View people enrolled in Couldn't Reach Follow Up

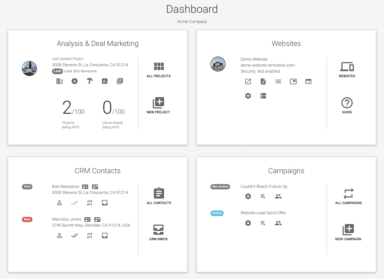point(278,196)
